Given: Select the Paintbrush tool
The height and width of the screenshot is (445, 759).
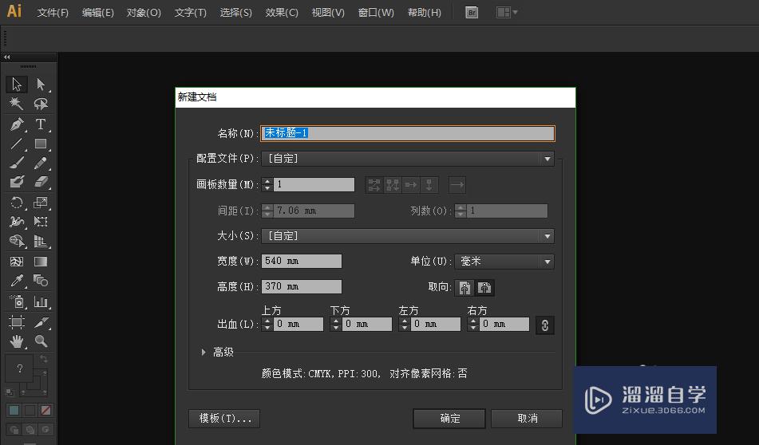Looking at the screenshot, I should tap(17, 163).
